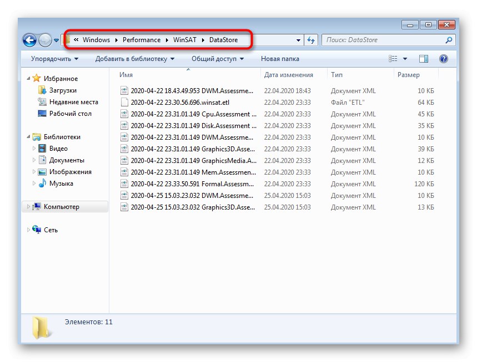Go back with the blue Back arrow
The image size is (477, 362).
(30, 40)
